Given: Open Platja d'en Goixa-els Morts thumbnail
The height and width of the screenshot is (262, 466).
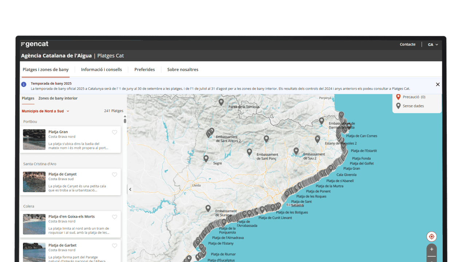Looking at the screenshot, I should click(34, 224).
